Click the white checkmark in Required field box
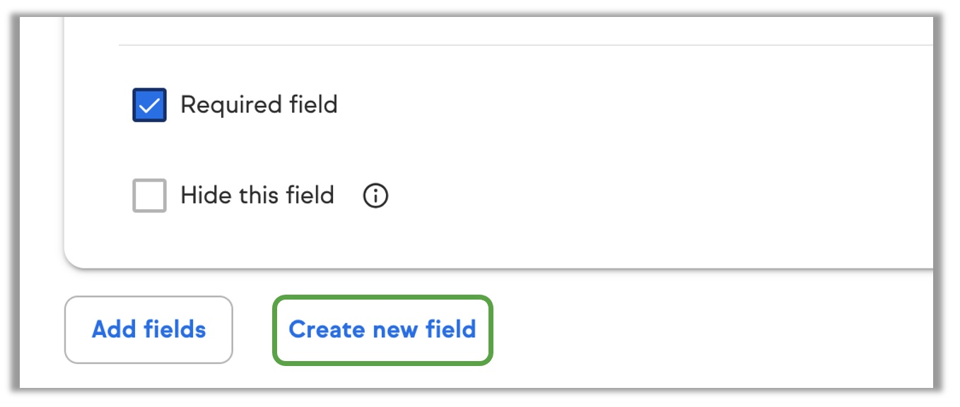The image size is (960, 407). tap(149, 106)
